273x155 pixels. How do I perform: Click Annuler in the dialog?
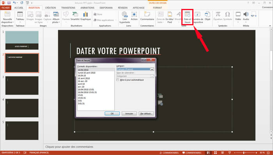129,113
